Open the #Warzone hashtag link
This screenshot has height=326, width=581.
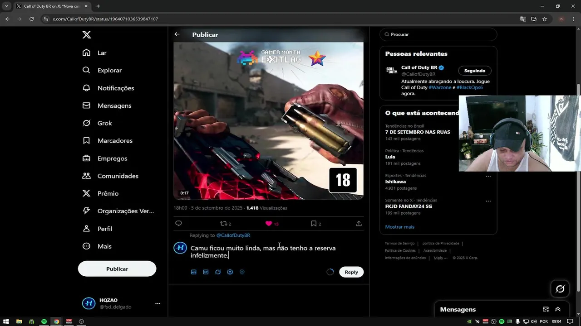(x=440, y=87)
